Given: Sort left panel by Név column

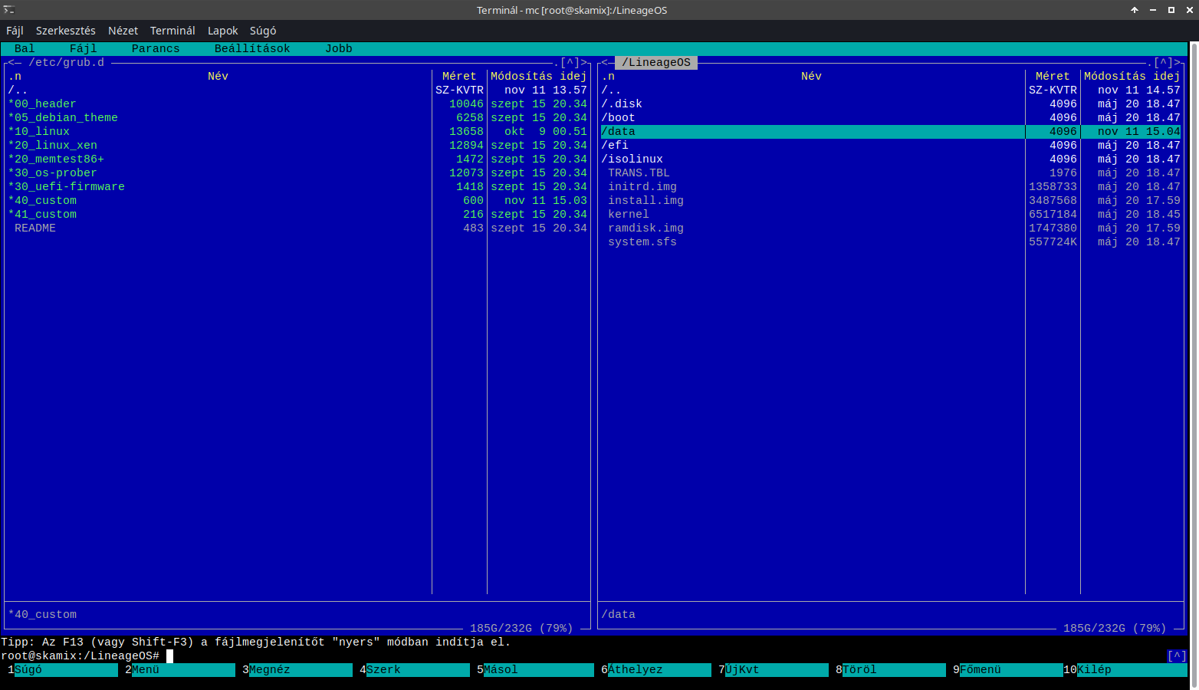Looking at the screenshot, I should [218, 77].
